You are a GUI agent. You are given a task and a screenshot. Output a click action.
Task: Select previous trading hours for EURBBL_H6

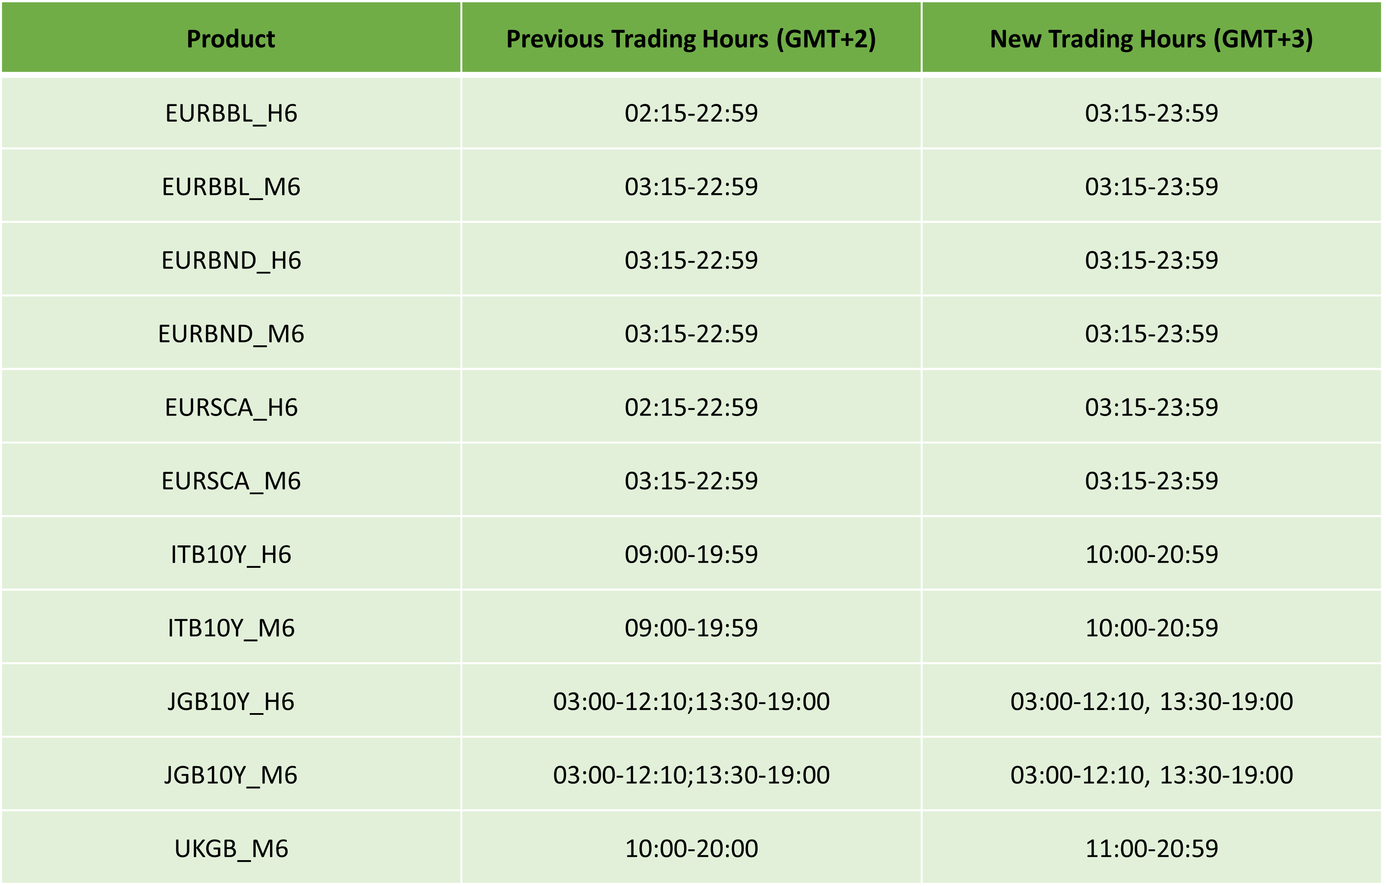tap(691, 113)
